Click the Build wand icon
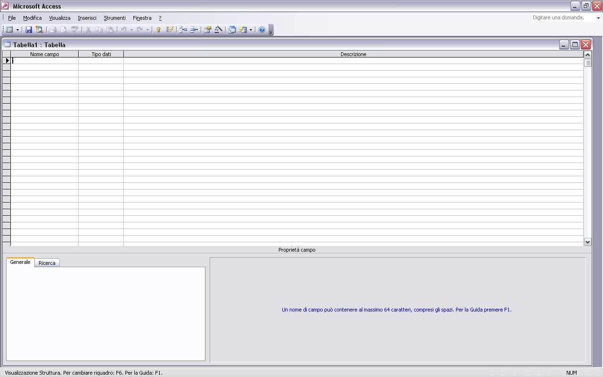The width and height of the screenshot is (603, 377). (x=218, y=30)
